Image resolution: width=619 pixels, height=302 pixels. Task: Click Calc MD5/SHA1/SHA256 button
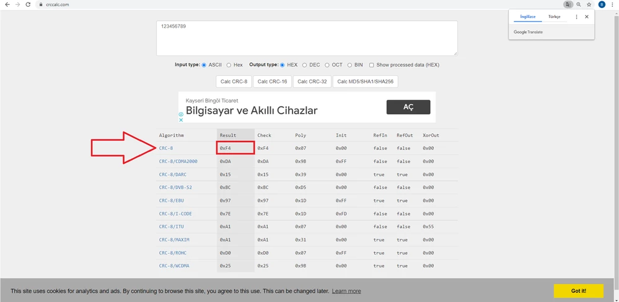click(x=366, y=82)
